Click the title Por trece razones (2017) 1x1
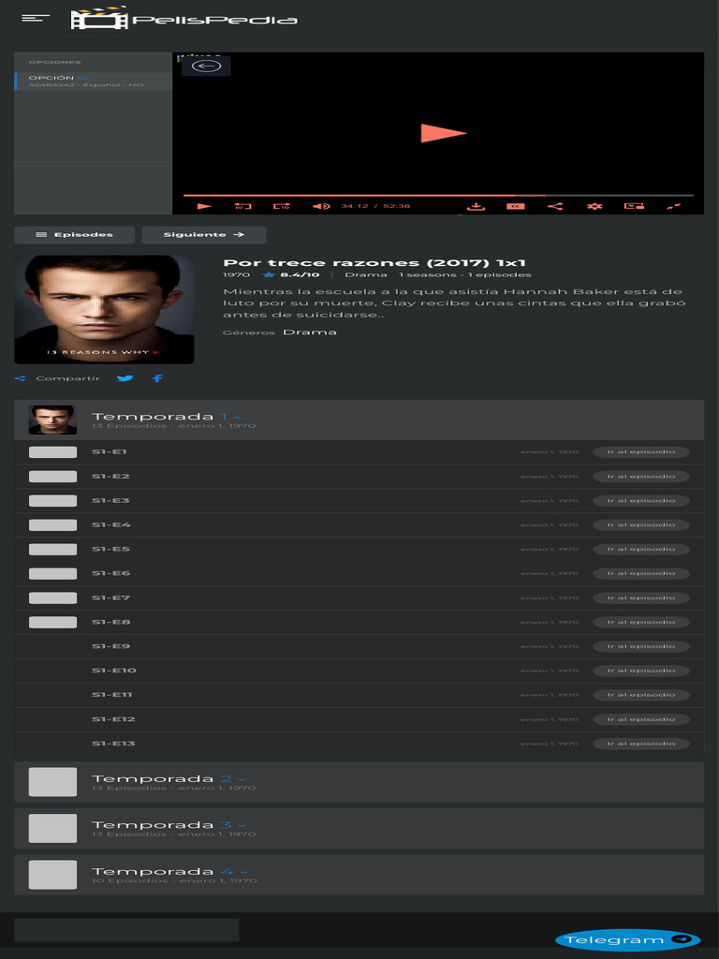 tap(374, 263)
